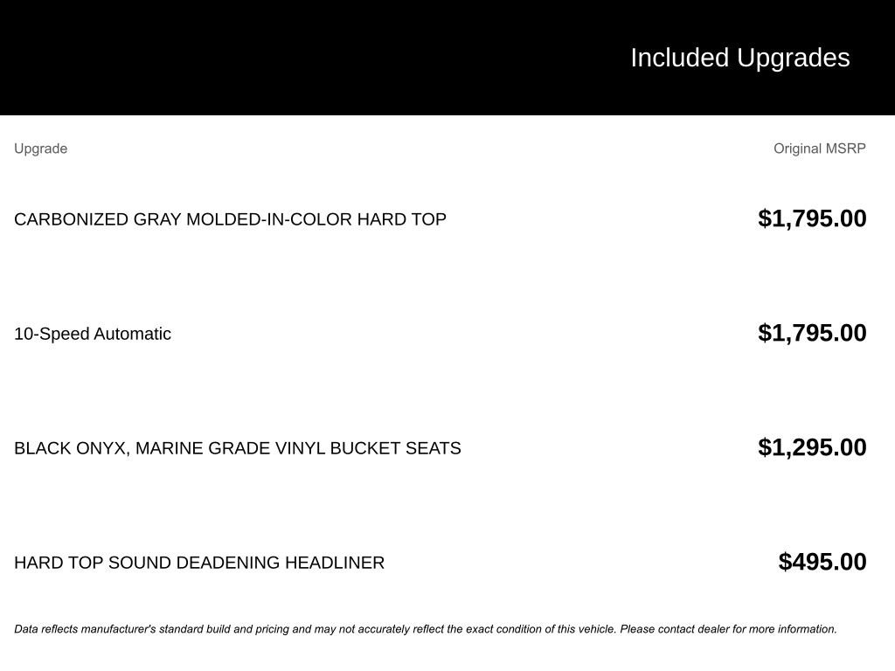
Task: Select the Black Onyx vinyl bucket seats upgrade
Action: 237,448
